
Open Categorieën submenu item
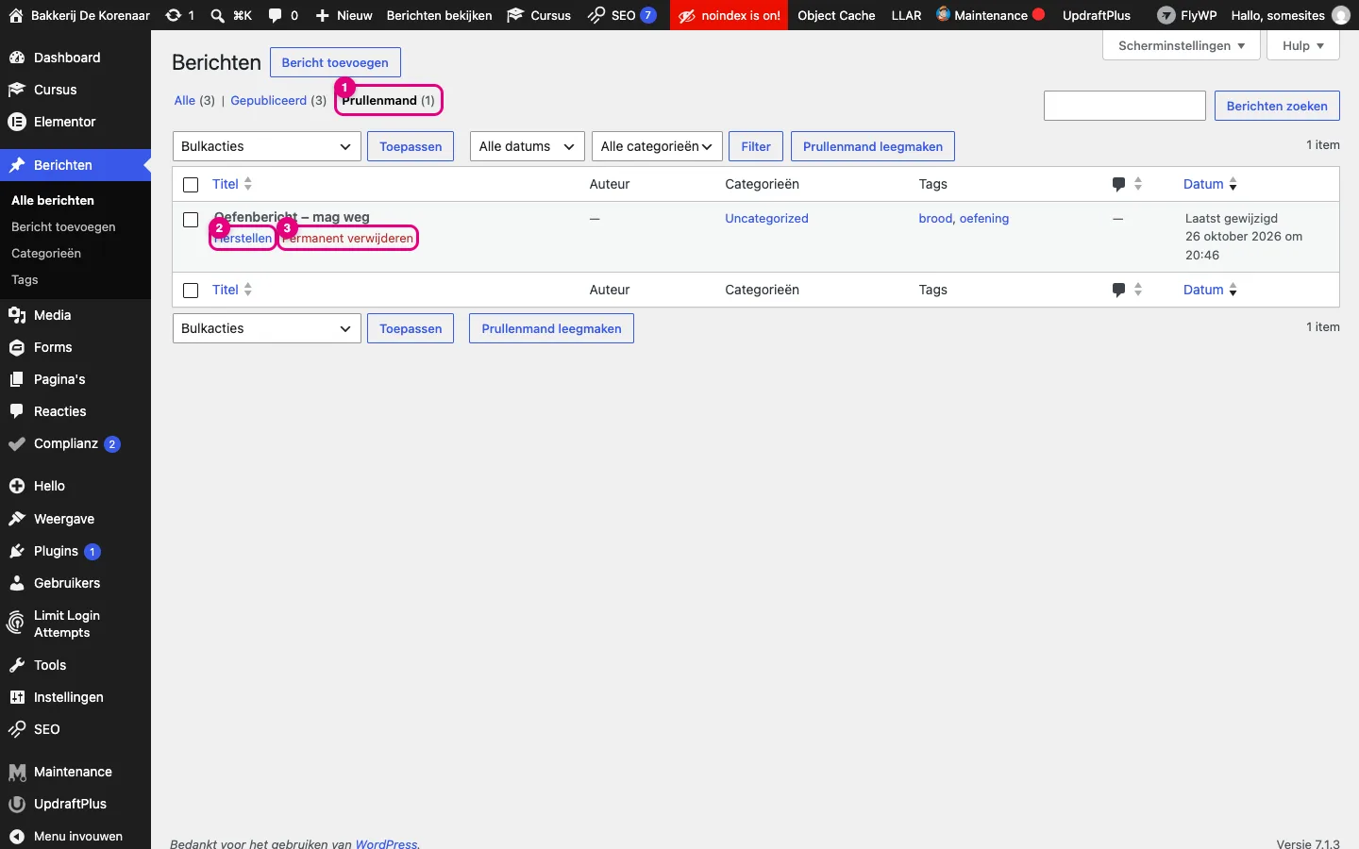[x=46, y=253]
